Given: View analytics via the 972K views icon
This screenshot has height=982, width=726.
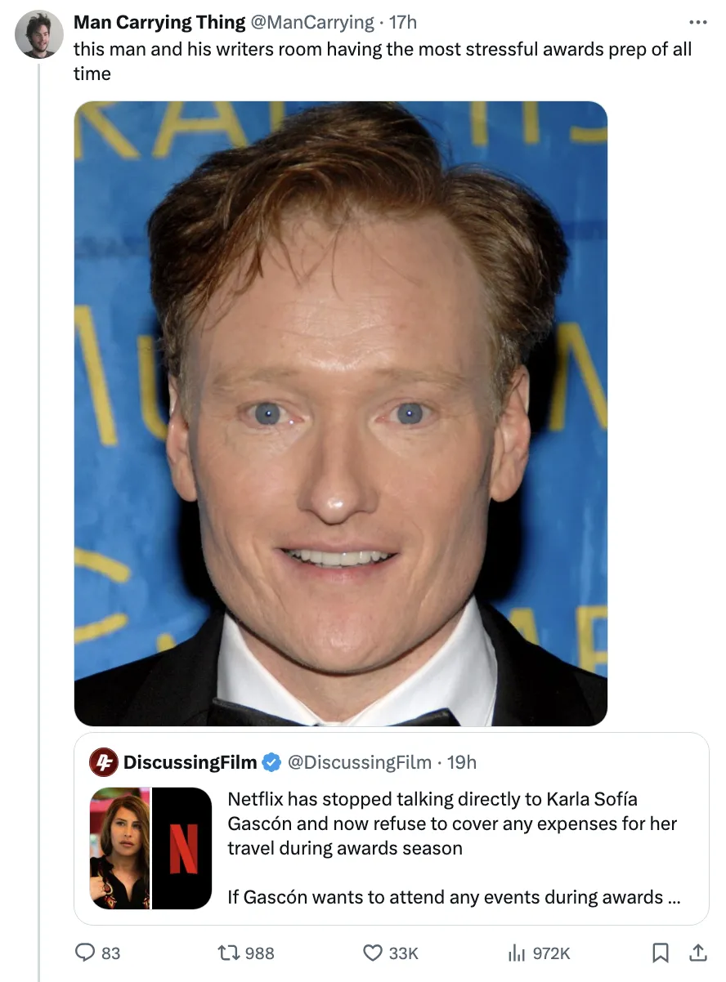Looking at the screenshot, I should (516, 953).
